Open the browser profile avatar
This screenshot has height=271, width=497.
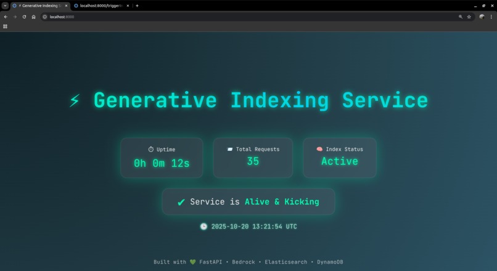coord(482,17)
